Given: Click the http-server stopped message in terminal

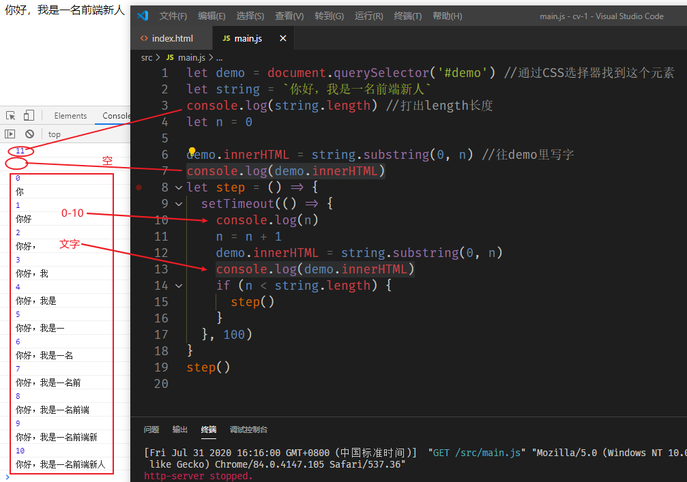Looking at the screenshot, I should [x=199, y=476].
